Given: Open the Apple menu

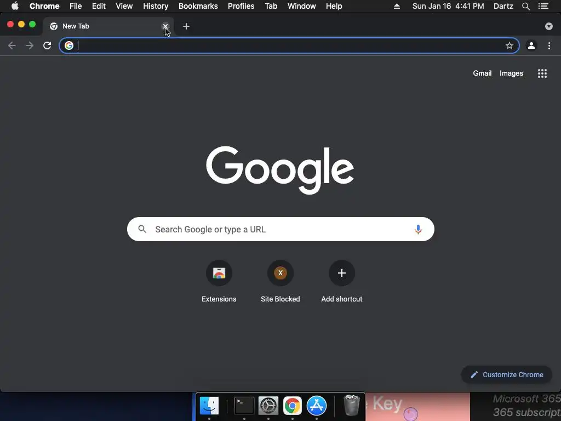Looking at the screenshot, I should [x=15, y=6].
